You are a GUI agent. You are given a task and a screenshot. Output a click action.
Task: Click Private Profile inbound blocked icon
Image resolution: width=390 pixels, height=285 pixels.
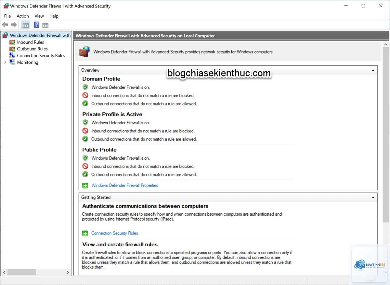coord(85,131)
